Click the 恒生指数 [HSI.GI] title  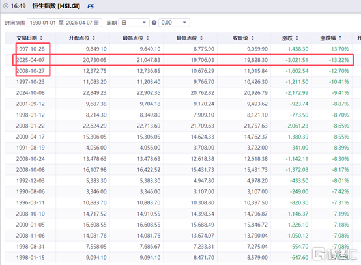[56, 6]
